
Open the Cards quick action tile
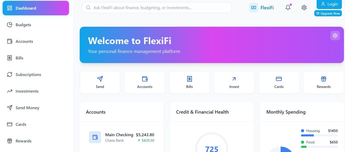click(x=279, y=82)
